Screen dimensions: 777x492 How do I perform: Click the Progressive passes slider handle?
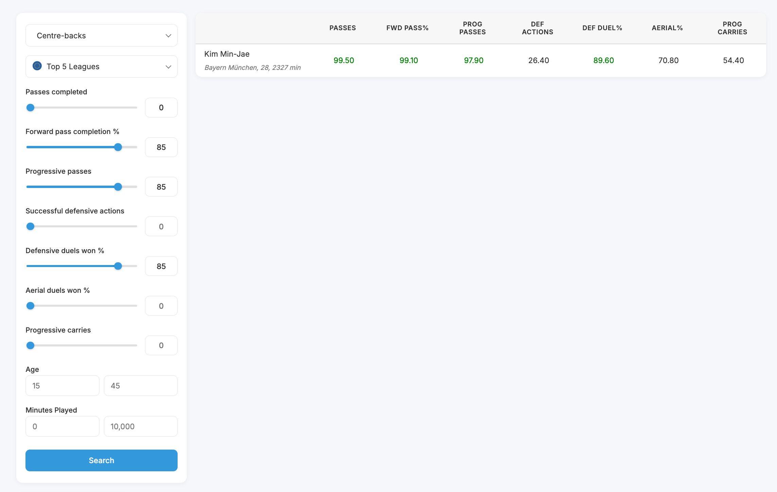pyautogui.click(x=118, y=187)
